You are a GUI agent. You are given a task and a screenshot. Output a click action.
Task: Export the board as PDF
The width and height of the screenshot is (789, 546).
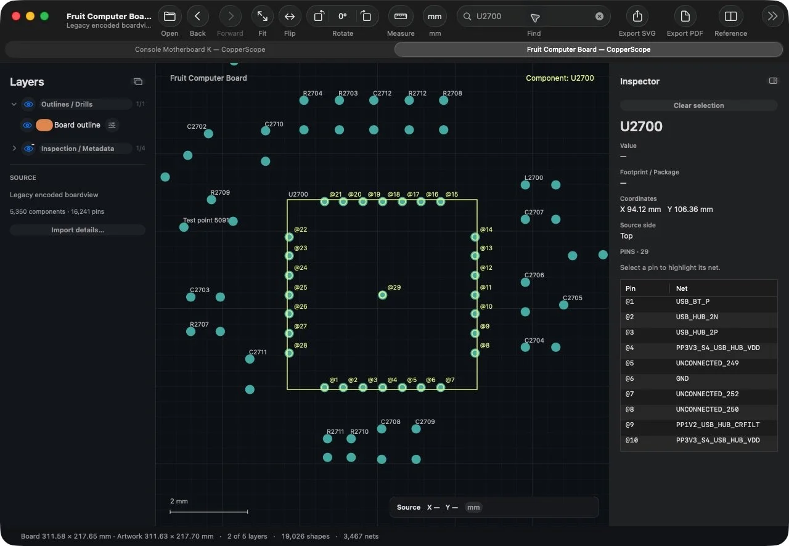(684, 17)
